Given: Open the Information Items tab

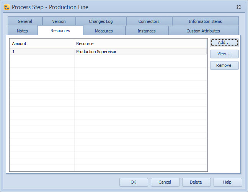Looking at the screenshot, I should coord(205,21).
